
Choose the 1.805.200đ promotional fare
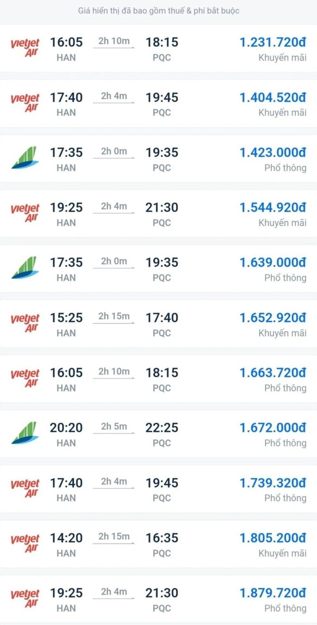[273, 538]
